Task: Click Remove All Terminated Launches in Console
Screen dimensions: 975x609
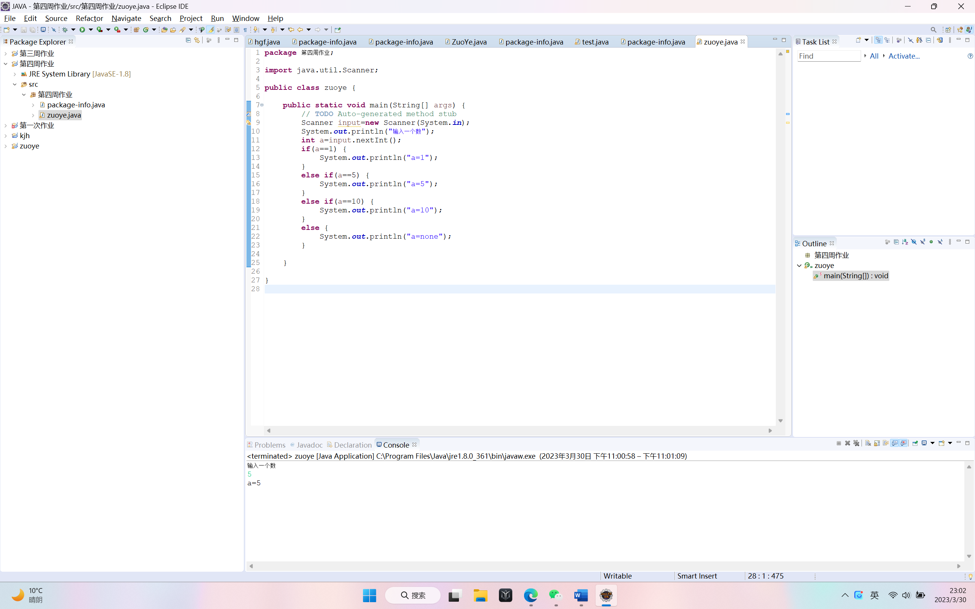Action: (x=856, y=443)
